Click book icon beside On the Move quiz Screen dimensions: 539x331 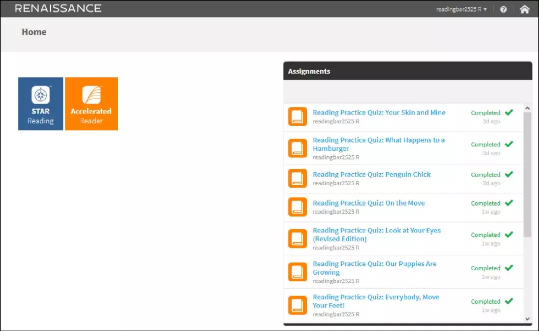click(x=297, y=207)
